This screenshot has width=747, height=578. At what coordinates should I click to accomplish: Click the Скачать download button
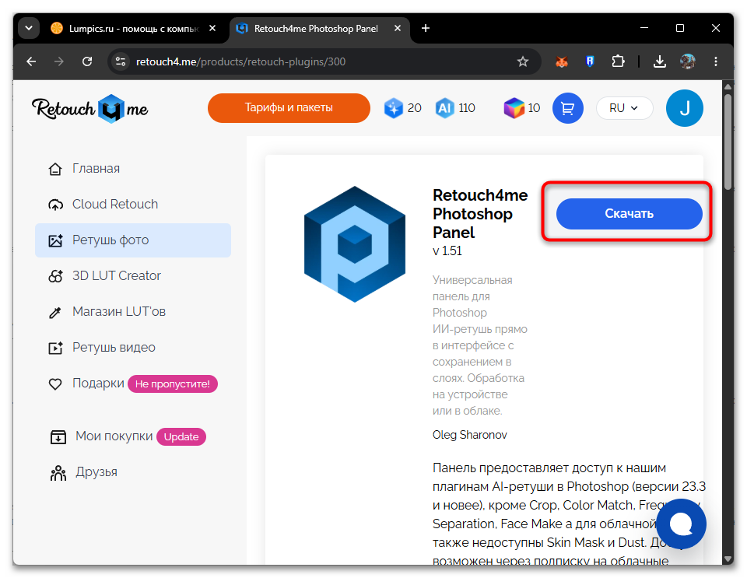pos(629,214)
